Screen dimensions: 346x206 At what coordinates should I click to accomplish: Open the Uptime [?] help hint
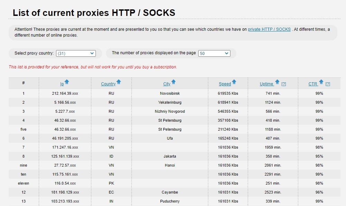point(284,84)
